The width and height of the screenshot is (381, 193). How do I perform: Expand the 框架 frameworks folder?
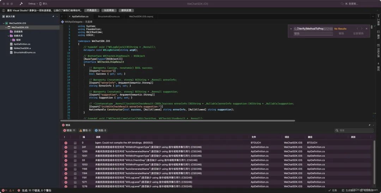(x=11, y=40)
